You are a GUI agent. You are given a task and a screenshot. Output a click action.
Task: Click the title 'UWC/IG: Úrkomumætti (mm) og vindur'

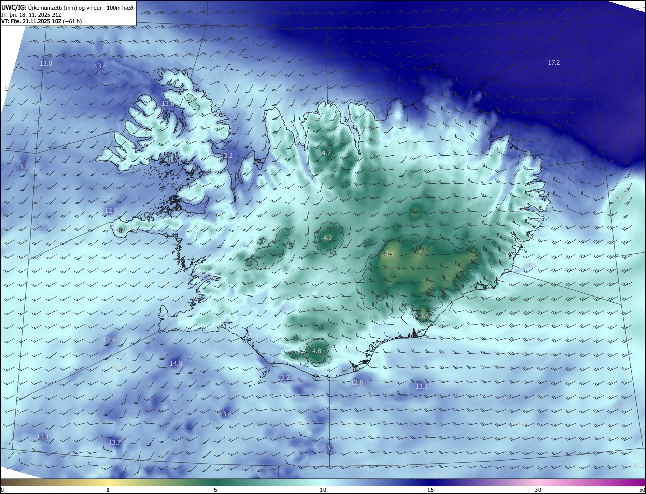[x=67, y=7]
